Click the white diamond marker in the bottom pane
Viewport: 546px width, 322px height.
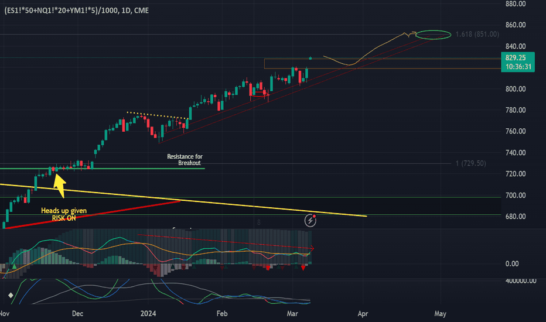(x=11, y=295)
